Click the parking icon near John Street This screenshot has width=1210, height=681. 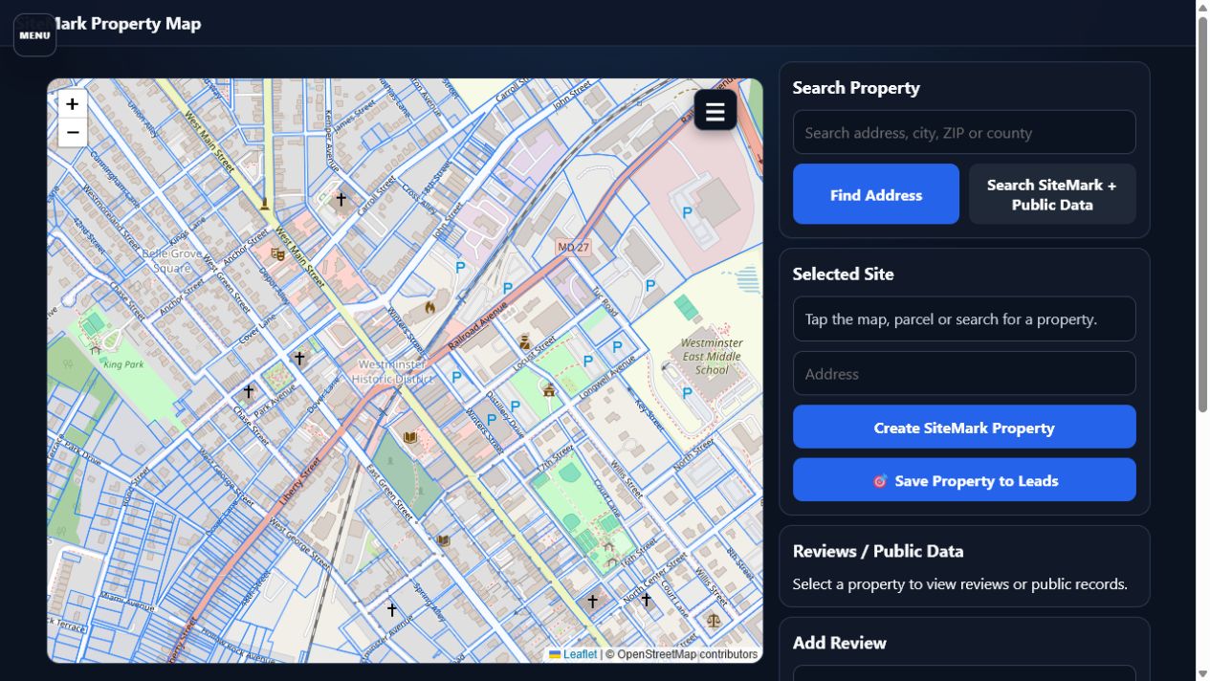pos(460,268)
